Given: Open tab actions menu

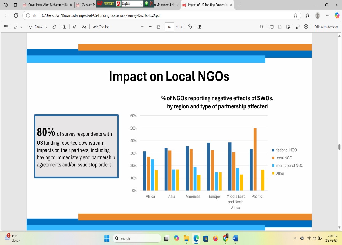Looking at the screenshot, I should [15, 5].
